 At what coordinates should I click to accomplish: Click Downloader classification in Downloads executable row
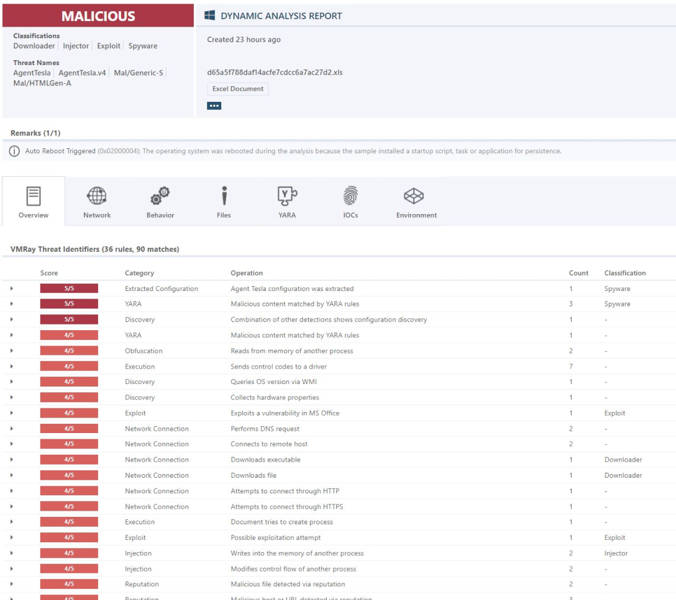[623, 460]
